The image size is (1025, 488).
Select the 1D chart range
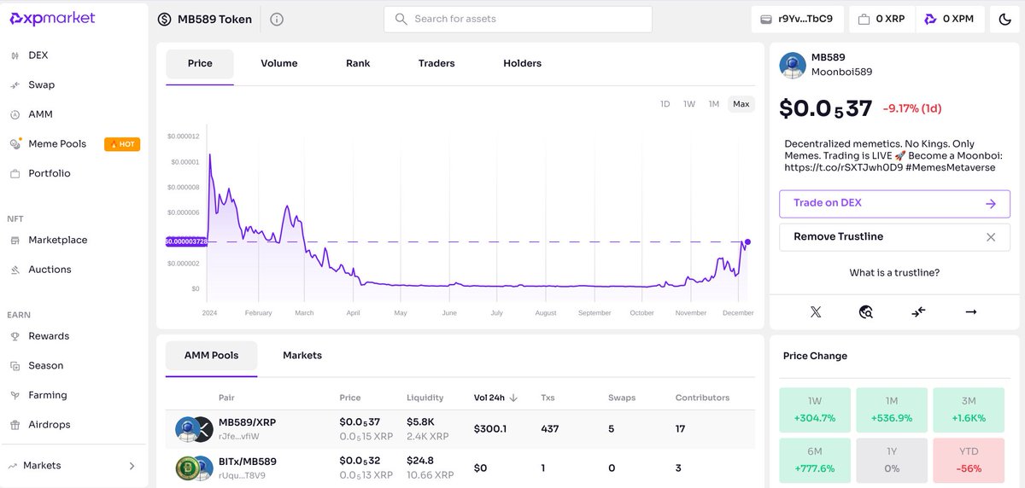[x=665, y=104]
